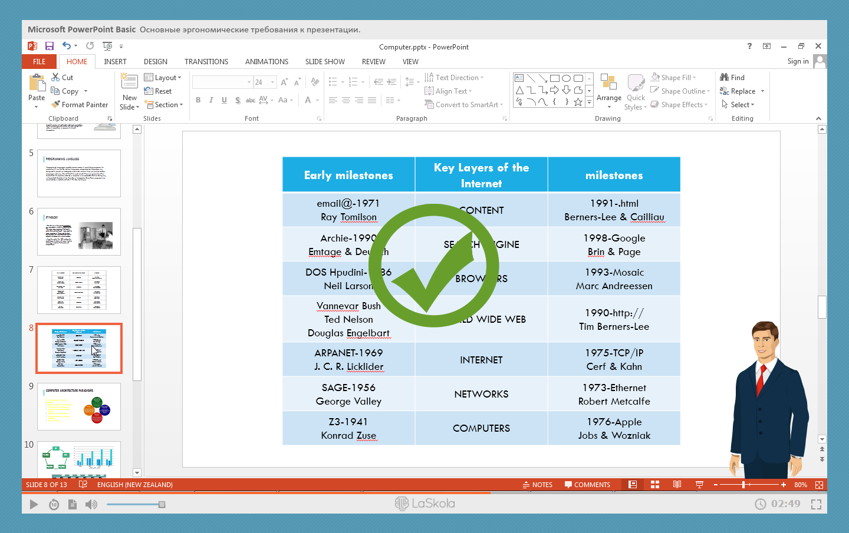Open the DESIGN ribbon tab
This screenshot has width=849, height=533.
[x=156, y=62]
